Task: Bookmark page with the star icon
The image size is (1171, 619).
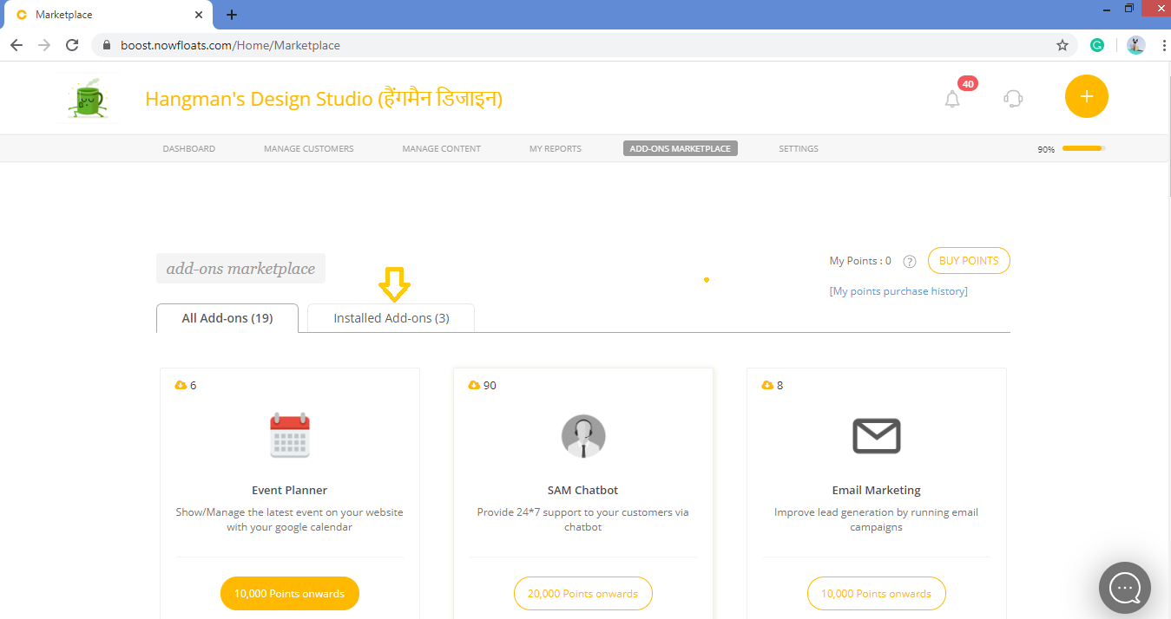Action: pos(1062,45)
